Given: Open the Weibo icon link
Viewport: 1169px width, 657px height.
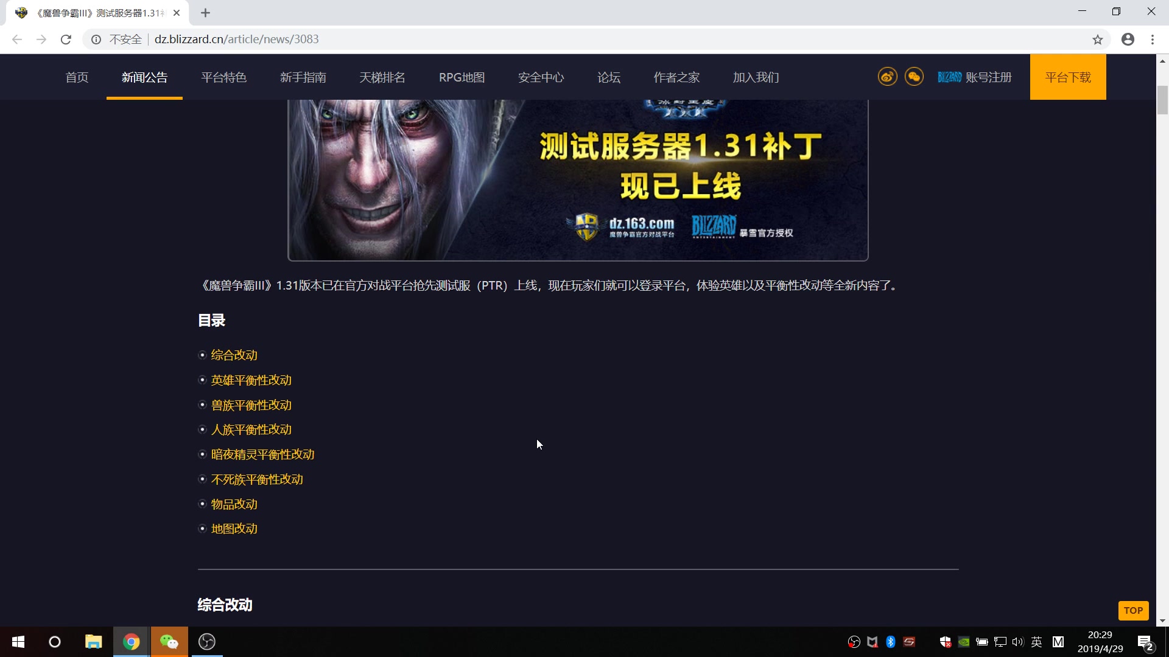Looking at the screenshot, I should (887, 77).
